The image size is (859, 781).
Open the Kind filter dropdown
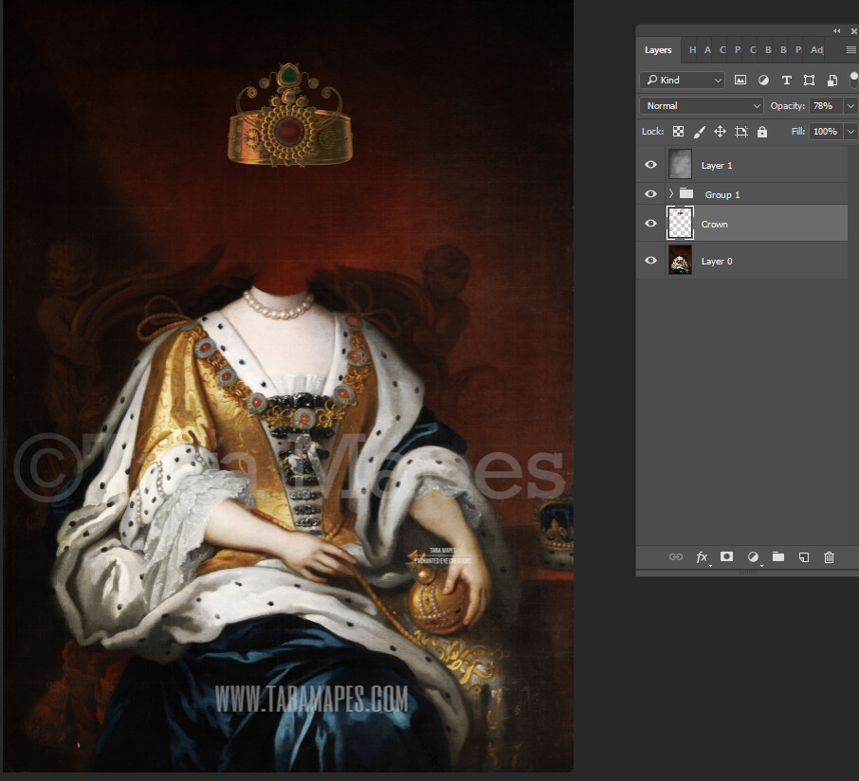click(681, 80)
